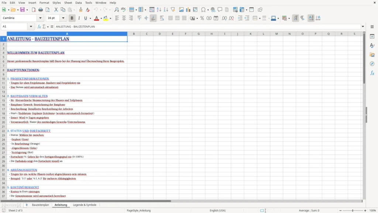Open the sidebar Navigator panel
The image size is (378, 213).
tap(372, 64)
